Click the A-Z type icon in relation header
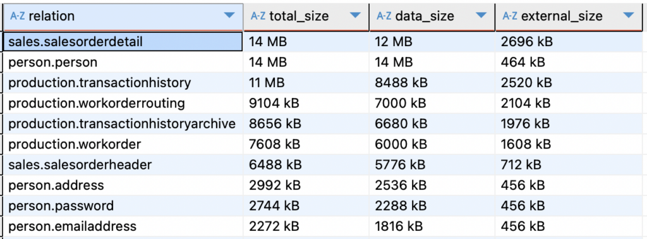Viewport: 647px width, 239px height. (x=17, y=16)
